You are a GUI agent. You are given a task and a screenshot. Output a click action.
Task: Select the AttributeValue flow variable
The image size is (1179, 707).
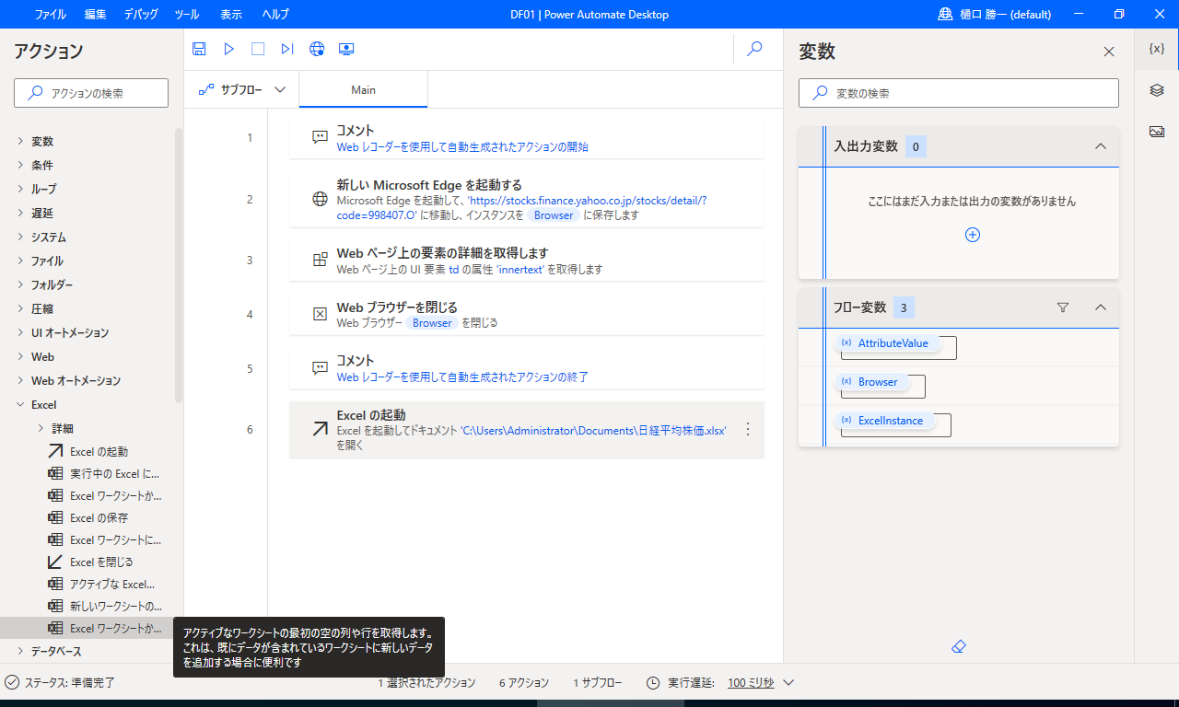pyautogui.click(x=887, y=343)
